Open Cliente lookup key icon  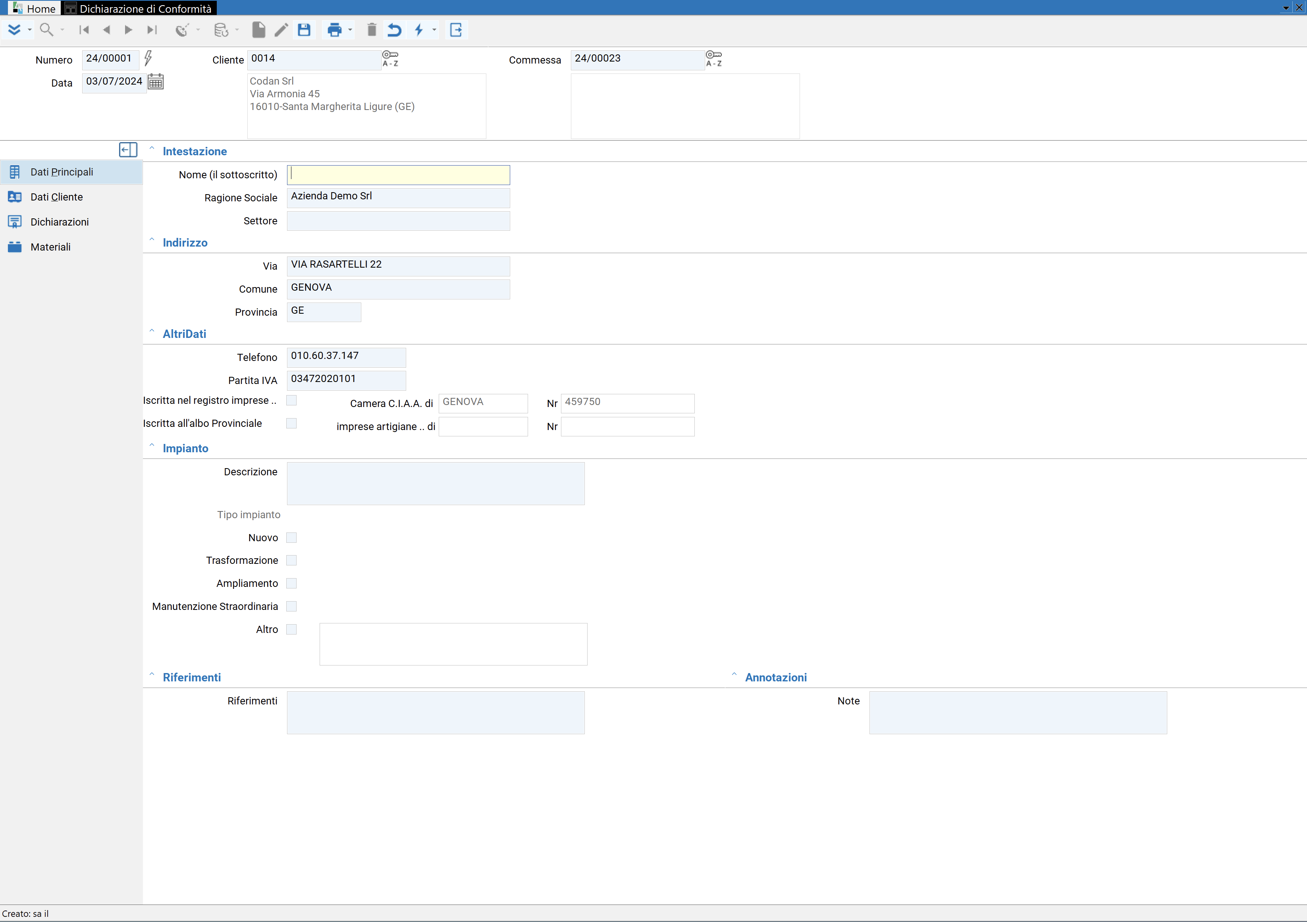(x=391, y=58)
